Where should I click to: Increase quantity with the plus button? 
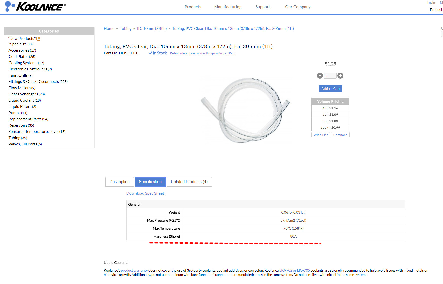coord(340,76)
